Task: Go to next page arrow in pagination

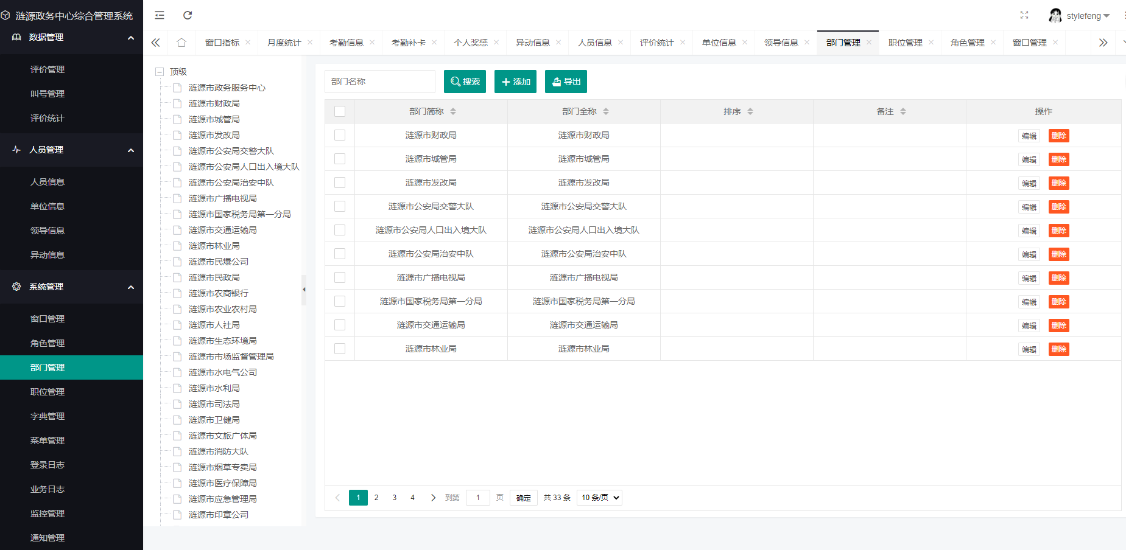Action: point(433,498)
